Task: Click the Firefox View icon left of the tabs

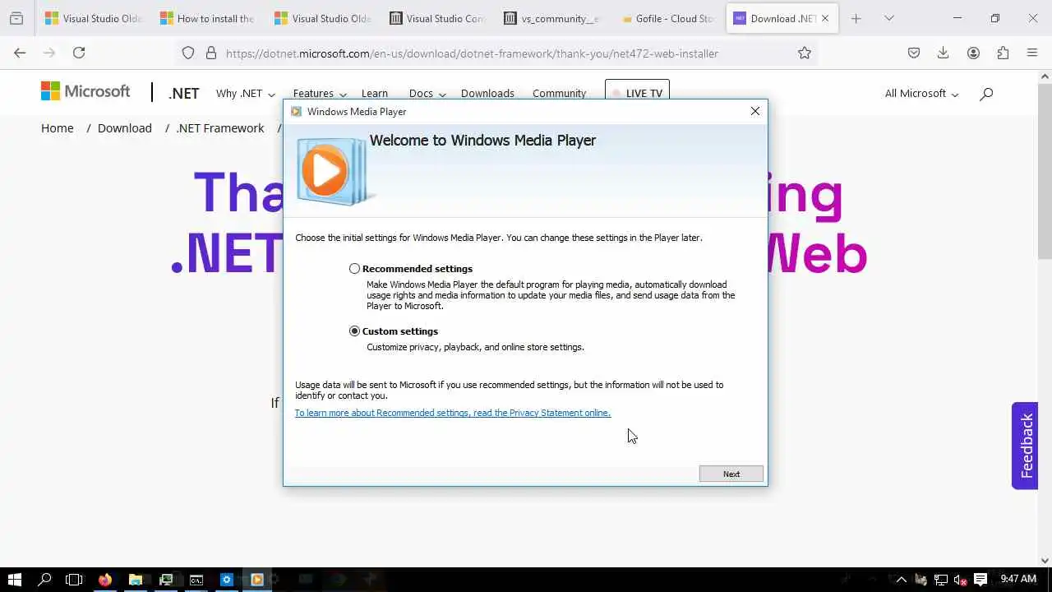Action: pos(16,18)
